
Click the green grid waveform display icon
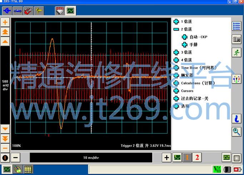226,157
